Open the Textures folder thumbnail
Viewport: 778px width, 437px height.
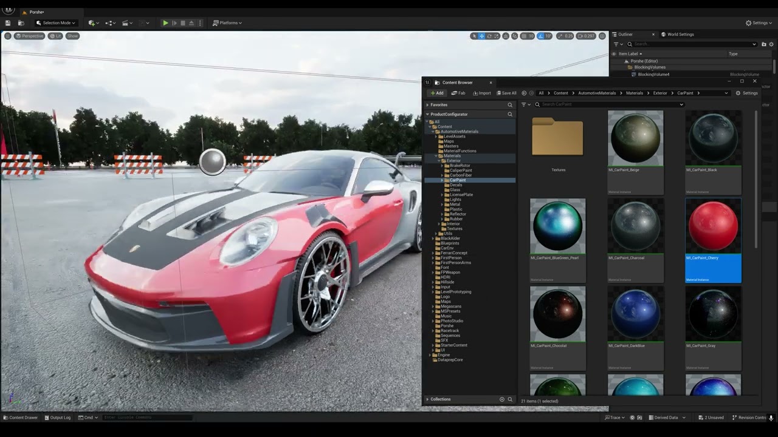pyautogui.click(x=557, y=137)
